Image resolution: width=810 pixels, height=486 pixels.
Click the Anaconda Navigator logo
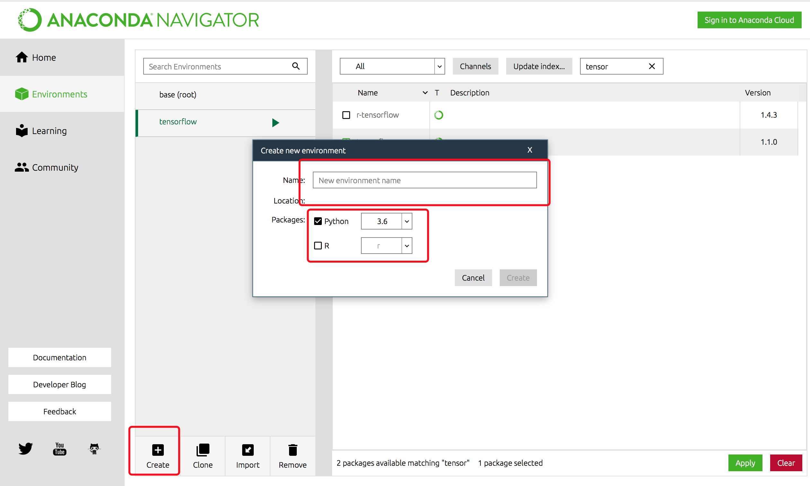139,20
